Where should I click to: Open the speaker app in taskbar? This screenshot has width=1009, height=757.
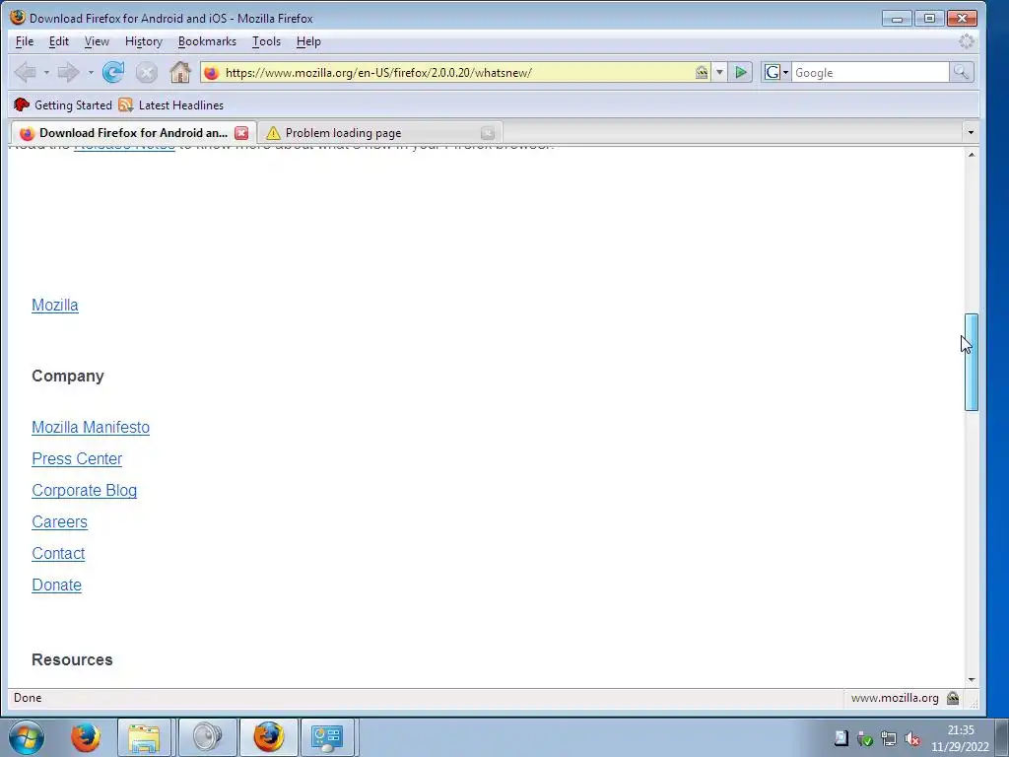click(x=207, y=737)
